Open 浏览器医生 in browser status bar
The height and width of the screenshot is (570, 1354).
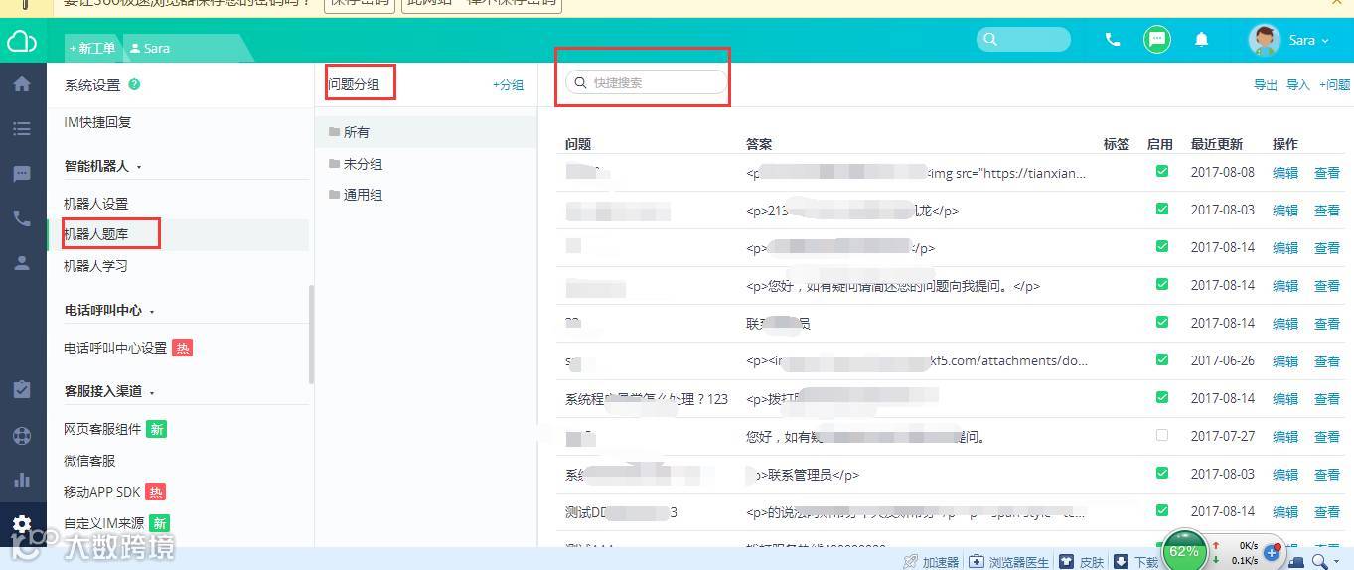tap(1008, 562)
